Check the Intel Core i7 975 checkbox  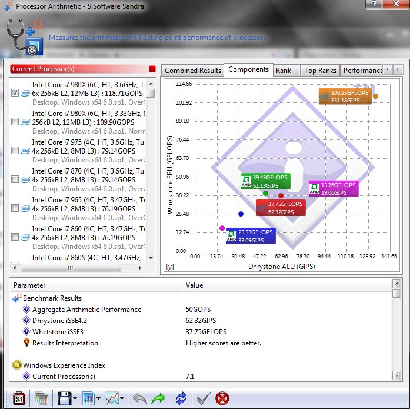pos(15,151)
